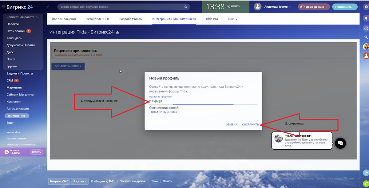
Task: Click the Пригласить button
Action: click(345, 7)
